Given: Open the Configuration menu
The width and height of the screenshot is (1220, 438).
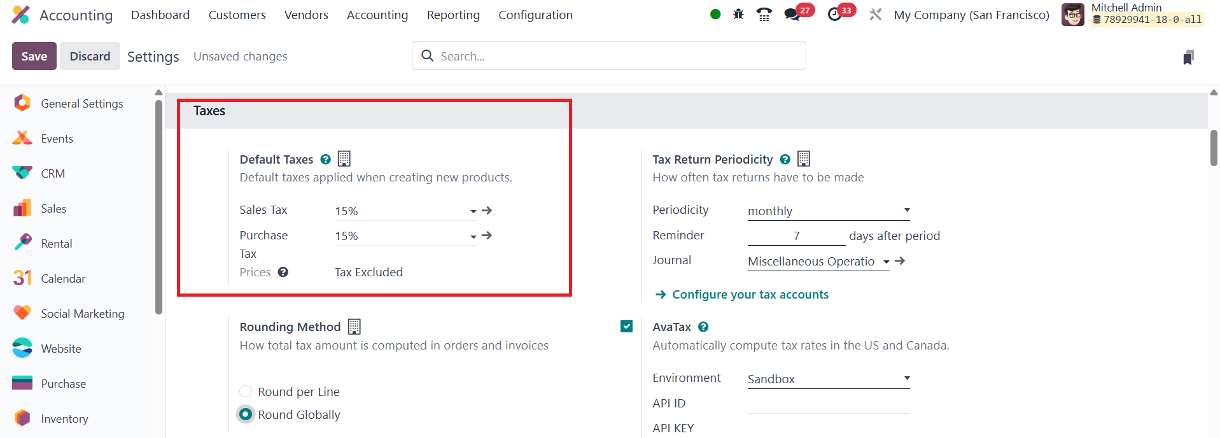Looking at the screenshot, I should (535, 15).
